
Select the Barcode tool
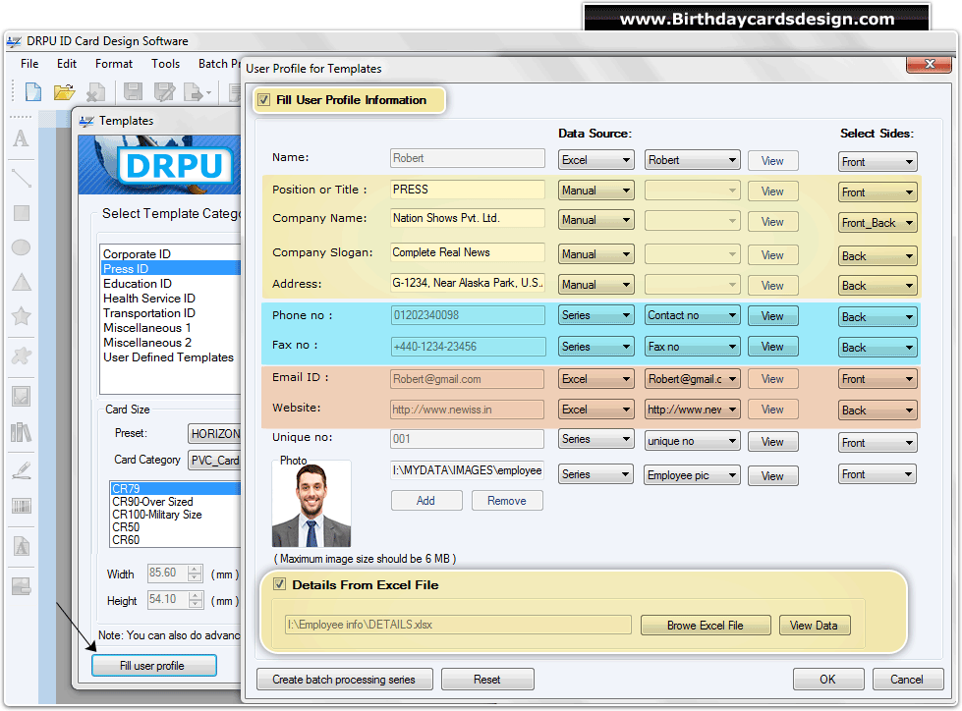click(x=22, y=506)
